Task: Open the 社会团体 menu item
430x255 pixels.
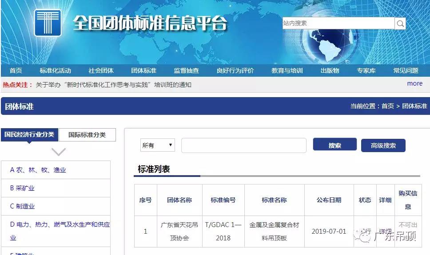Action: (101, 71)
